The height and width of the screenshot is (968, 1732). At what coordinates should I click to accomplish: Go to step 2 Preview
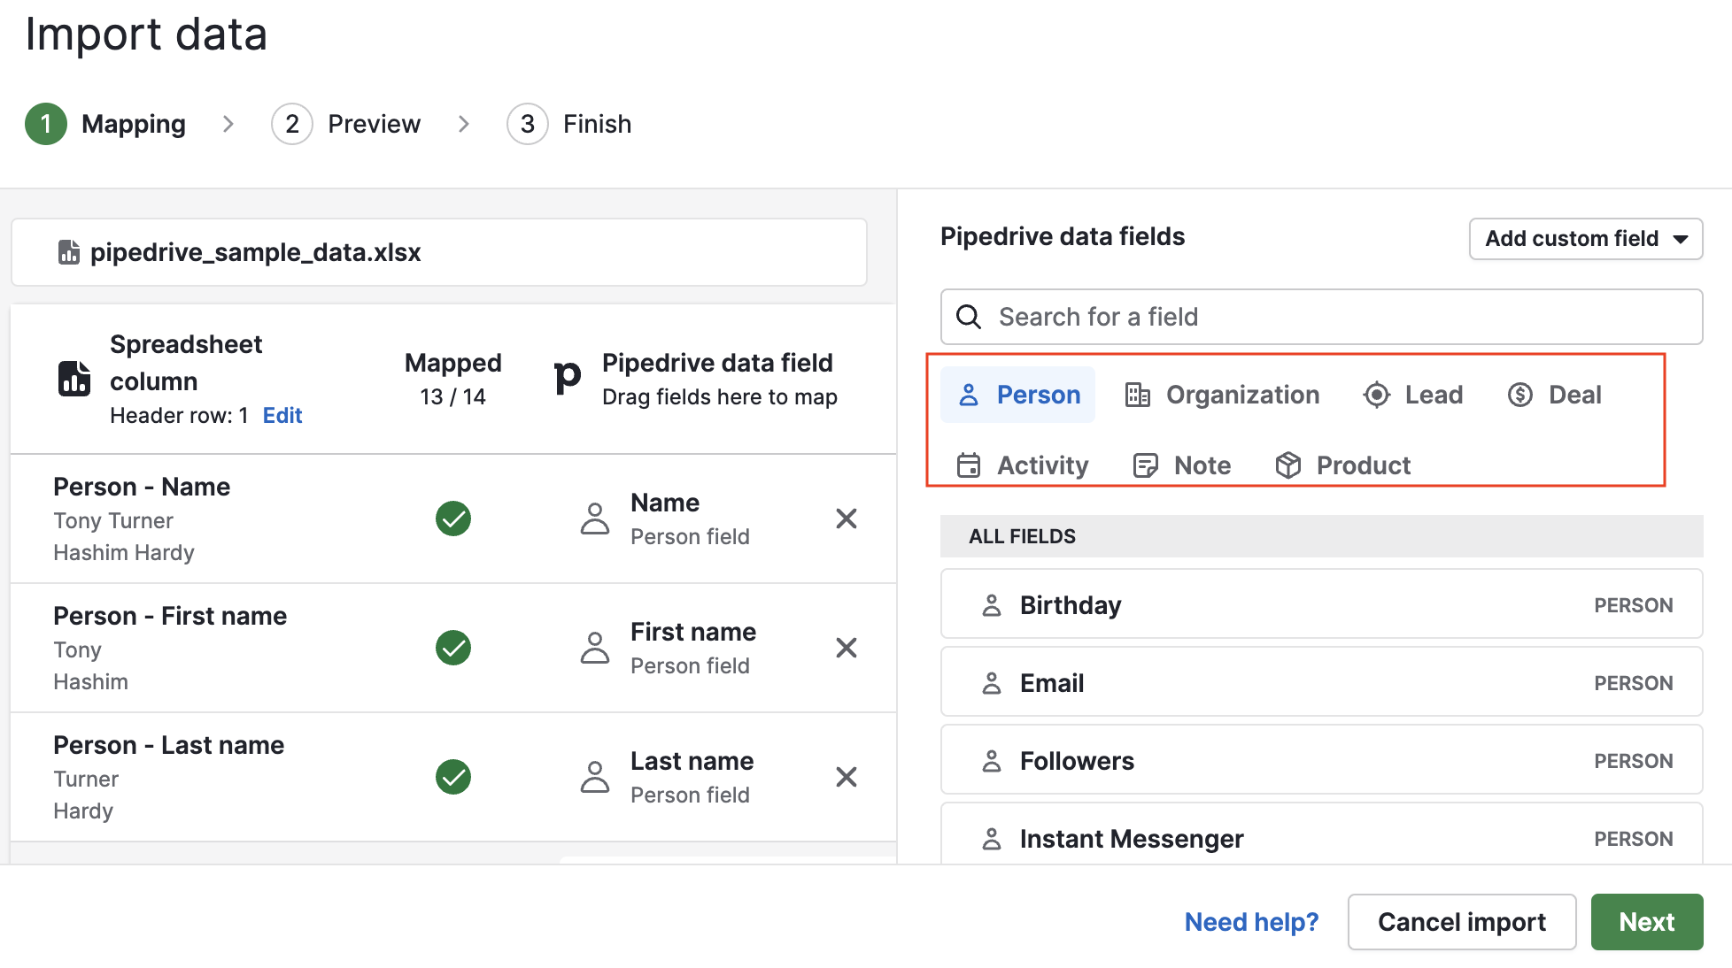tap(346, 124)
